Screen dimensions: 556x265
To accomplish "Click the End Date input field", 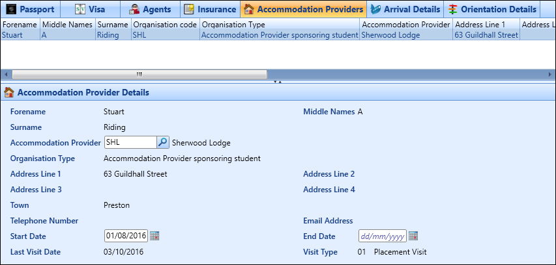I will [x=383, y=236].
